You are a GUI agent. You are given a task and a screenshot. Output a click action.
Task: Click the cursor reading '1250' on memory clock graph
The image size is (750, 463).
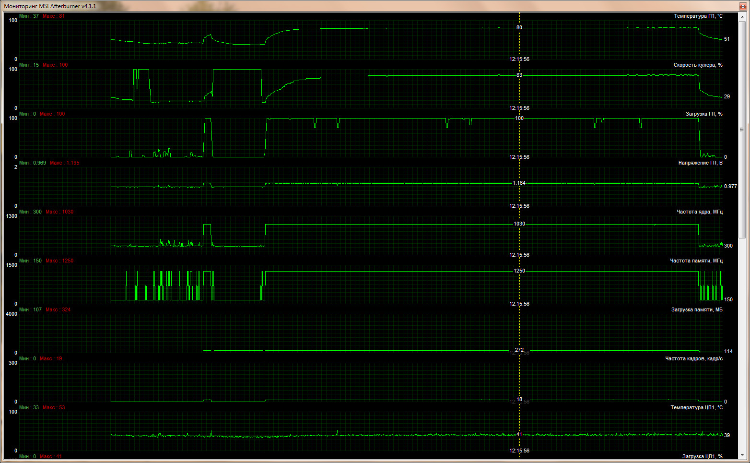[519, 271]
